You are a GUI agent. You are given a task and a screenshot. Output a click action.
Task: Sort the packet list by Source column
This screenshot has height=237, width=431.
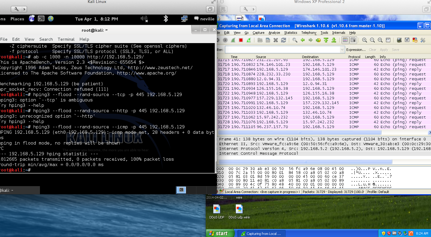tap(278, 57)
